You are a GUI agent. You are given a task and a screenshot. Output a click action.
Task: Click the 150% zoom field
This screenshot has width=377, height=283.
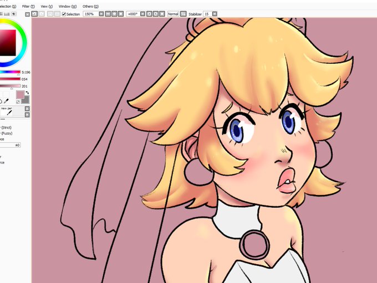[90, 14]
